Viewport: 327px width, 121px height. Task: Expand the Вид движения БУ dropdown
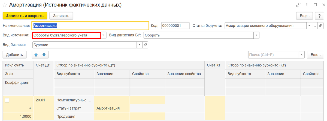(256, 35)
